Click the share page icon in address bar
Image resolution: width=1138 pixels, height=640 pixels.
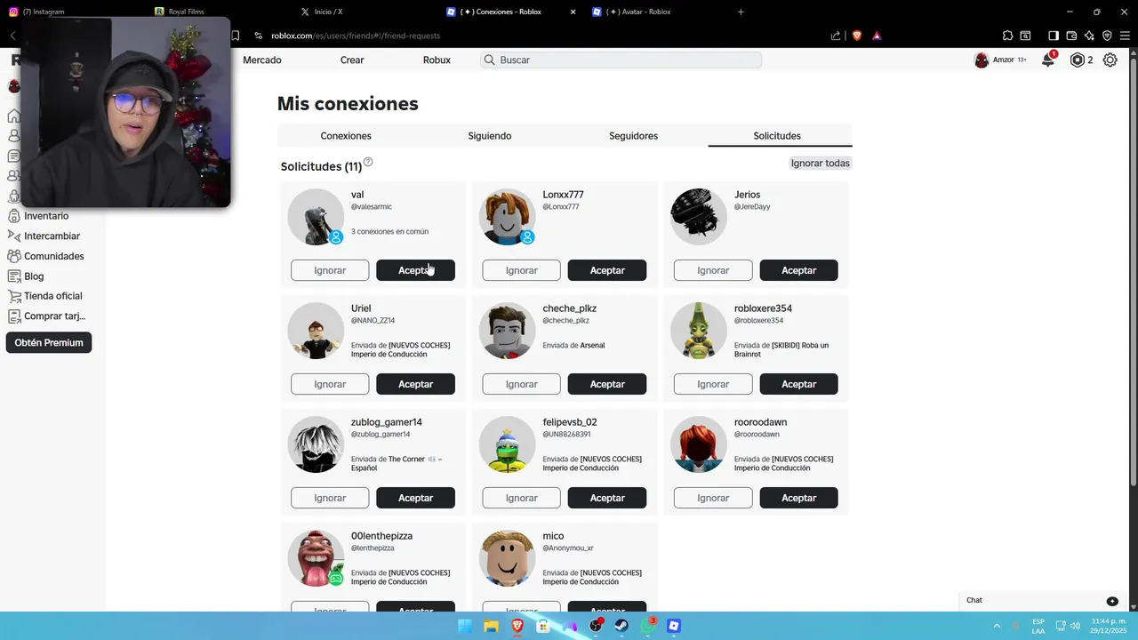click(836, 36)
